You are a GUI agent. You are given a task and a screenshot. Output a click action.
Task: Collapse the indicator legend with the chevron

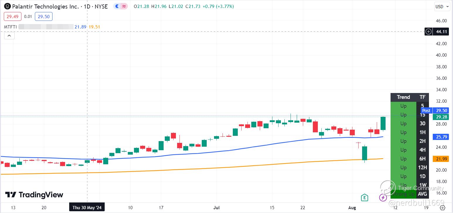(x=9, y=36)
